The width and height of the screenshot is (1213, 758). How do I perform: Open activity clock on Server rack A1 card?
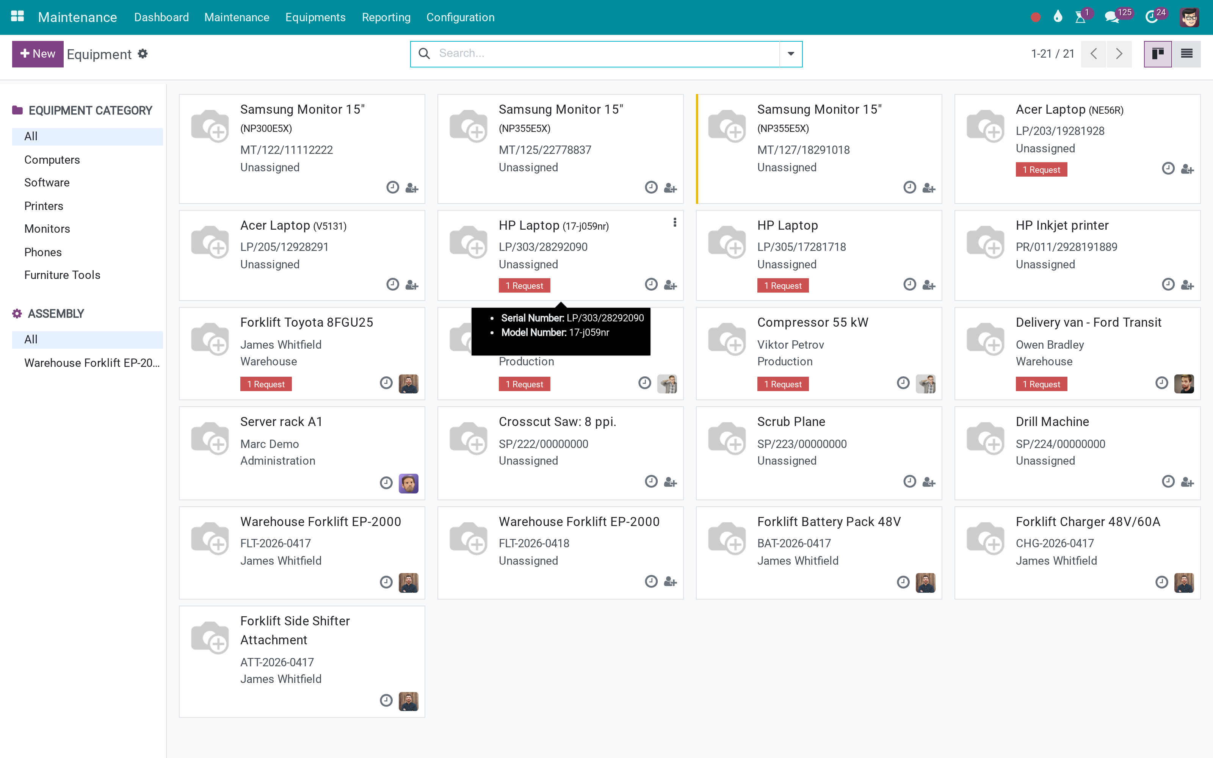386,483
